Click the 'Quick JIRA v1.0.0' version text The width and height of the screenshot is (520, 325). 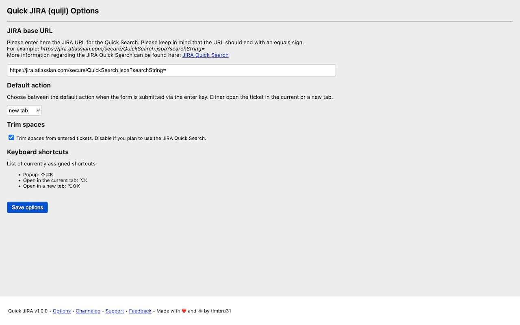tap(28, 311)
